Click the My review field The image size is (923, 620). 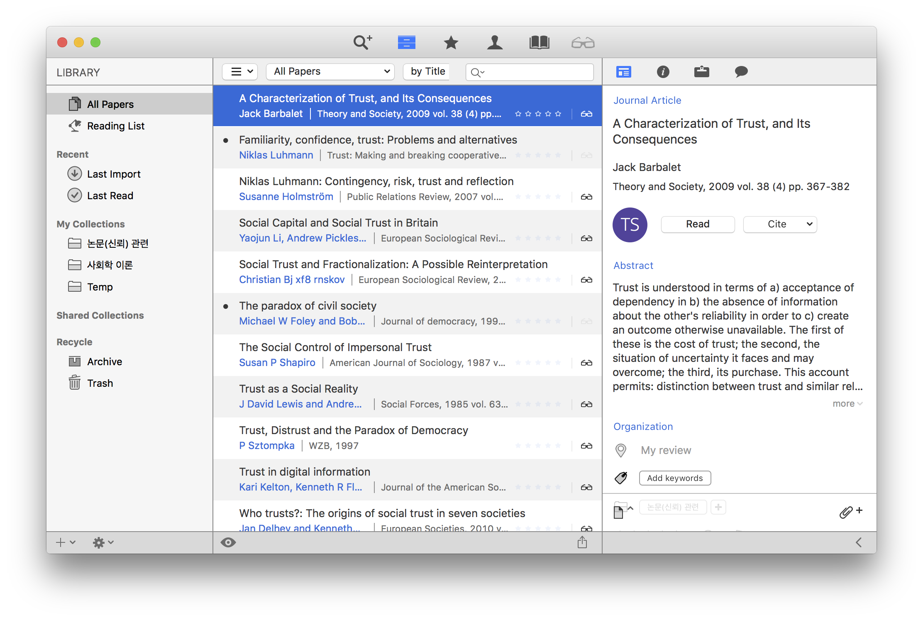[x=666, y=450]
